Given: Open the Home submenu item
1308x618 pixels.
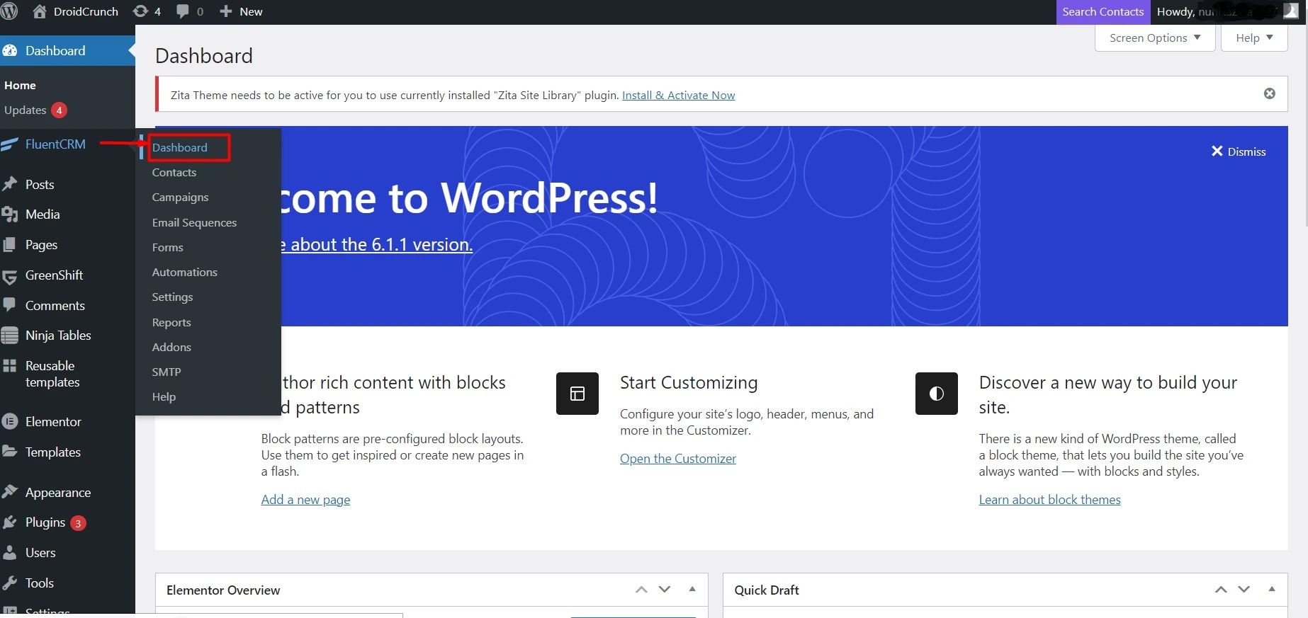Looking at the screenshot, I should (20, 85).
